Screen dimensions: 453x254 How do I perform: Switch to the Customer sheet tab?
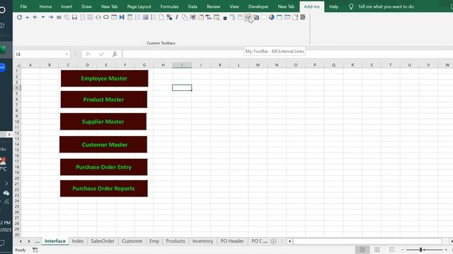(132, 241)
